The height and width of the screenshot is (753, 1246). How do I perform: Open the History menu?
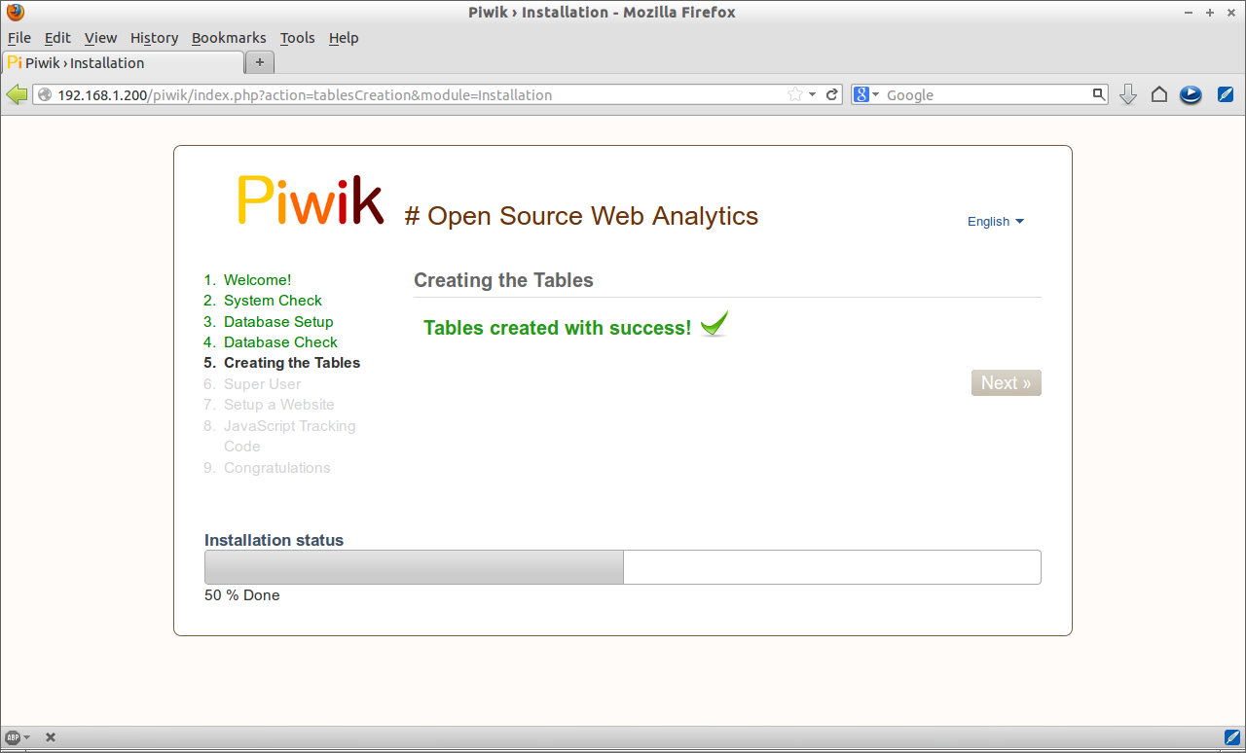[x=154, y=38]
